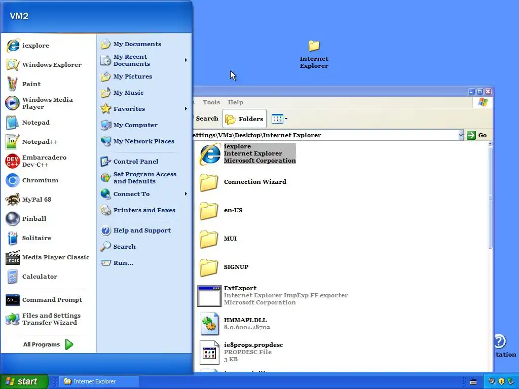This screenshot has width=519, height=389.
Task: Open Tools menu in Explorer window
Action: (211, 102)
